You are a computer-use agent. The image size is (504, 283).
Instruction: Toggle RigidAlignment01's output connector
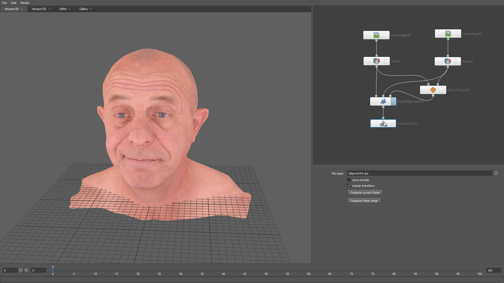[383, 107]
